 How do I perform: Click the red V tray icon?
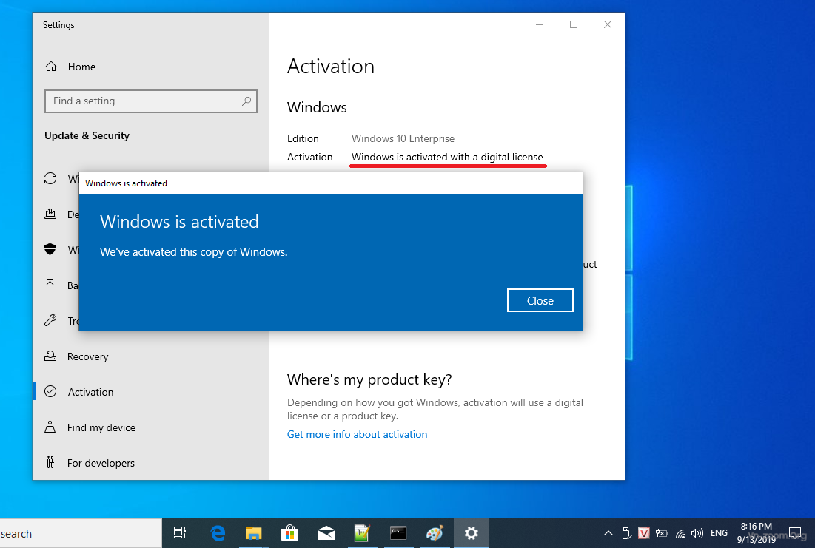tap(643, 533)
